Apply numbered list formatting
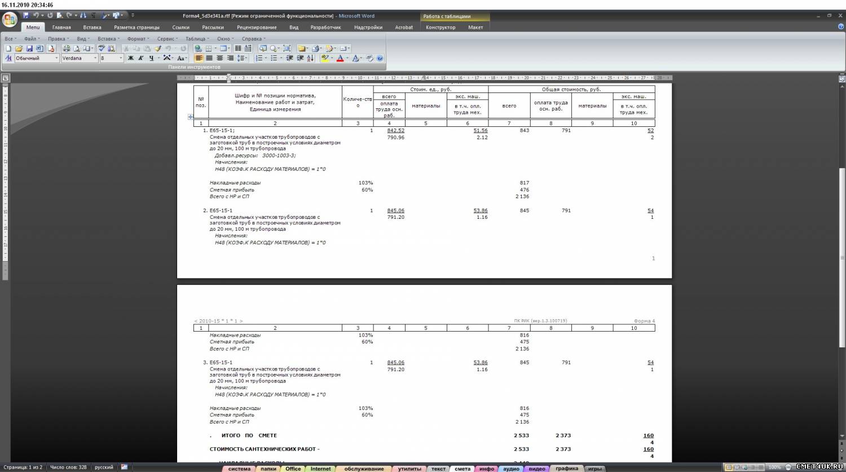This screenshot has height=472, width=846. tap(259, 58)
